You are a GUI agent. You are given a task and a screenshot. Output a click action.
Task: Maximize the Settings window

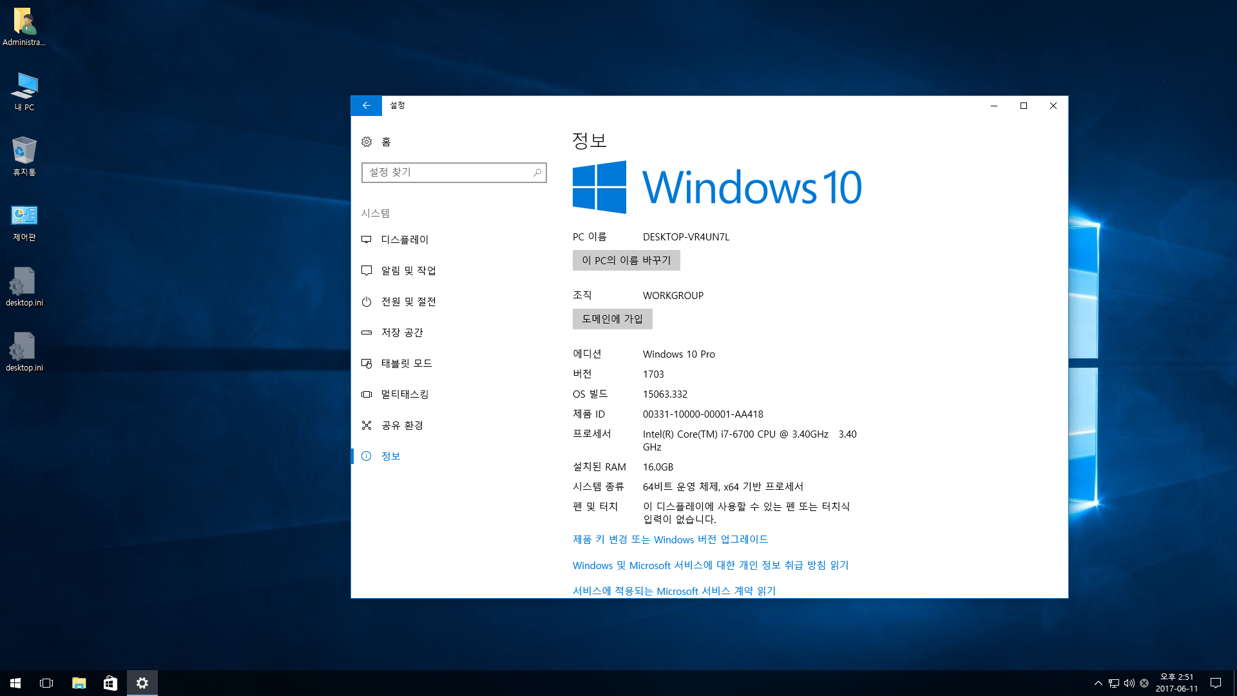1024,106
